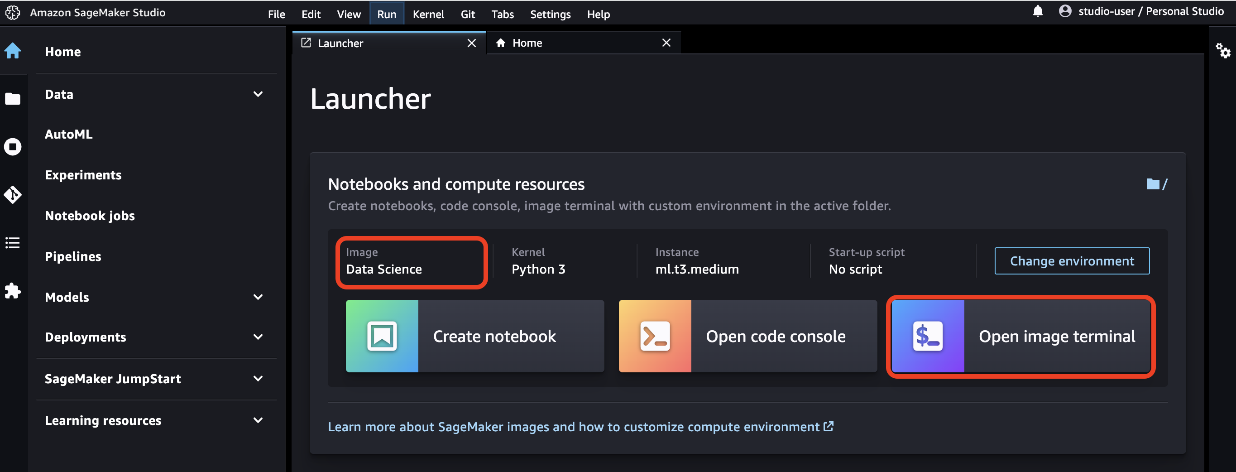
Task: Select AutoML in the sidebar menu
Action: tap(69, 134)
